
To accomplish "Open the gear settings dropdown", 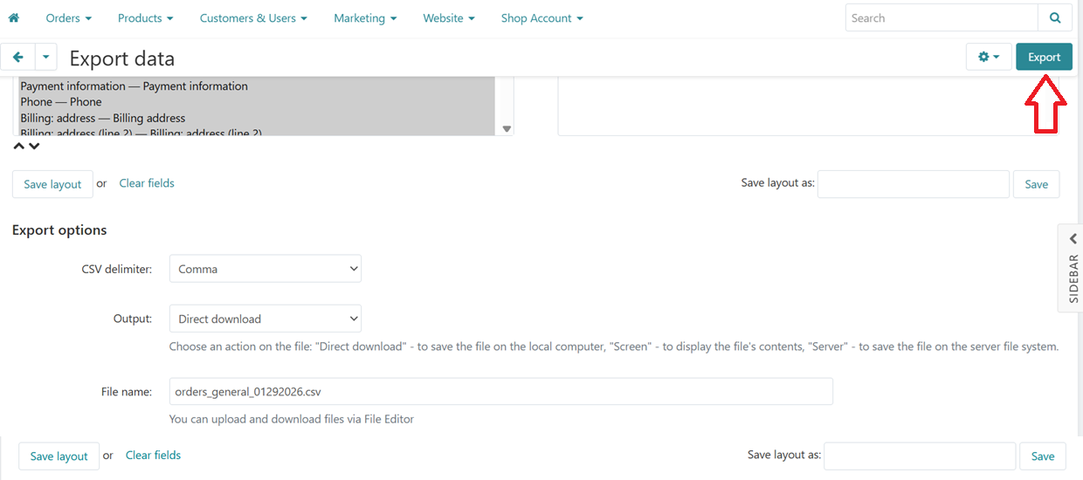I will (x=989, y=58).
